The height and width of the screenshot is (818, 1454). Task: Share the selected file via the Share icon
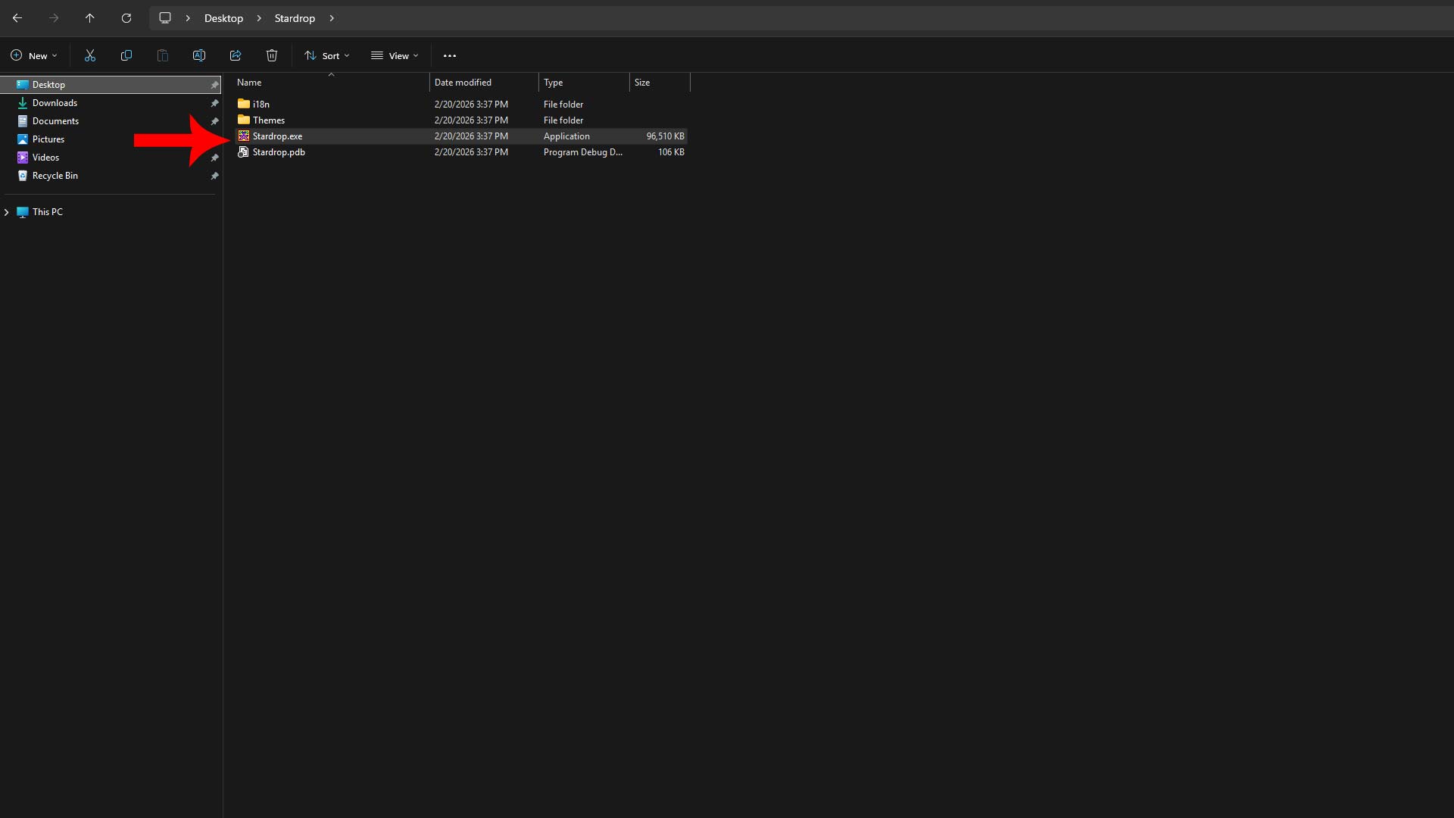click(x=236, y=55)
